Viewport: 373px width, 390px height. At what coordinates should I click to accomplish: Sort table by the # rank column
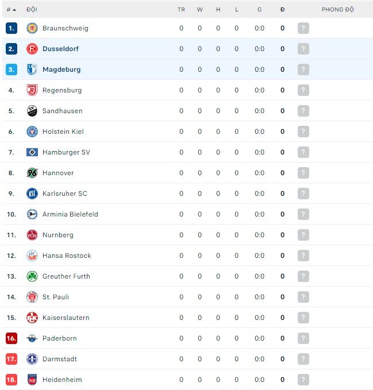click(x=11, y=10)
